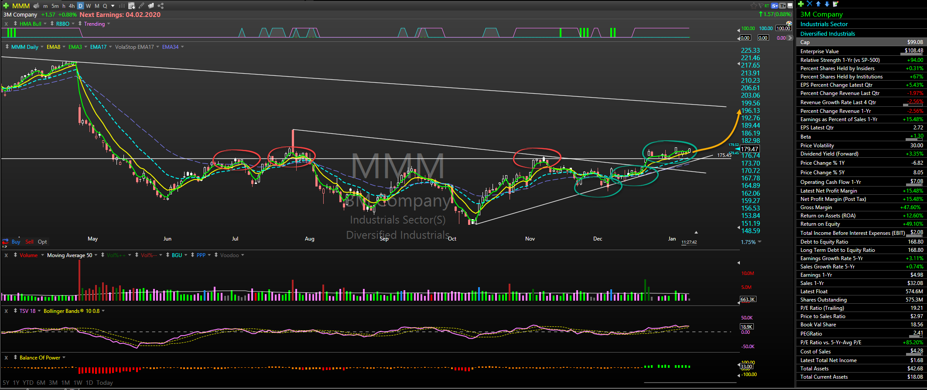Click the printer icon beside the MMM symbol
The width and height of the screenshot is (927, 390).
(x=36, y=6)
